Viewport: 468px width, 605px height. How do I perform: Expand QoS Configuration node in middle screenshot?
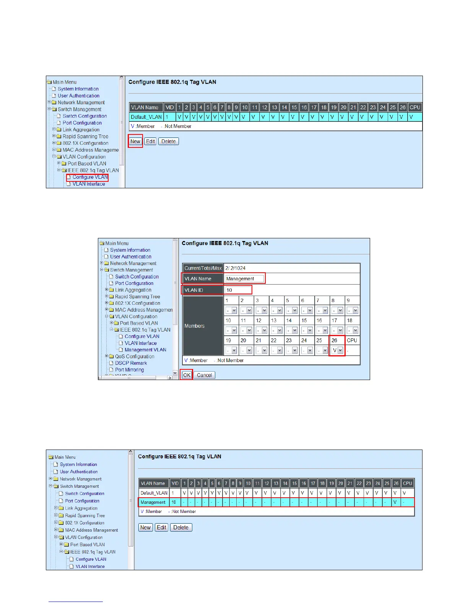107,356
